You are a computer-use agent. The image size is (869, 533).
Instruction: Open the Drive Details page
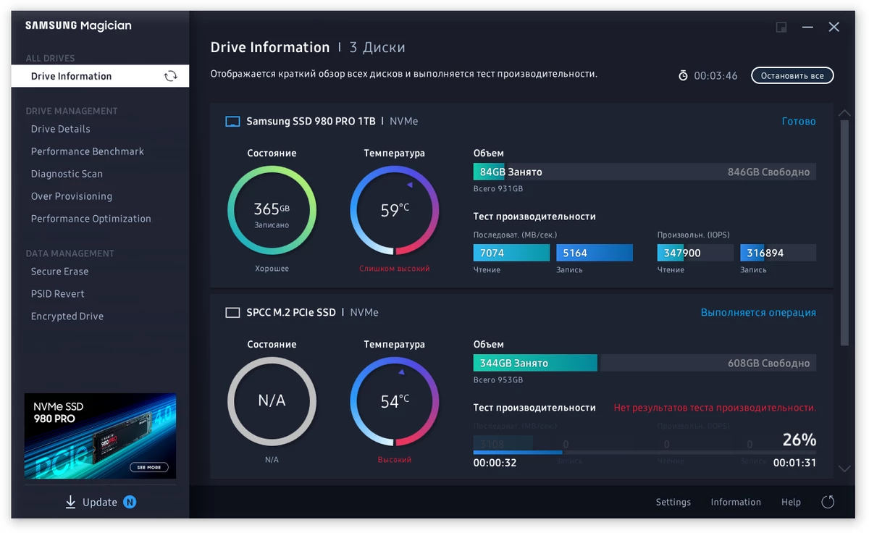pos(61,129)
